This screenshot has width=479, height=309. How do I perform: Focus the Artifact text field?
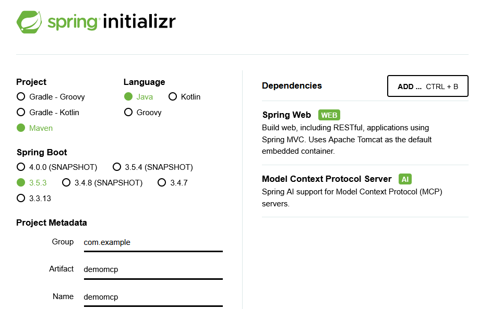(153, 269)
